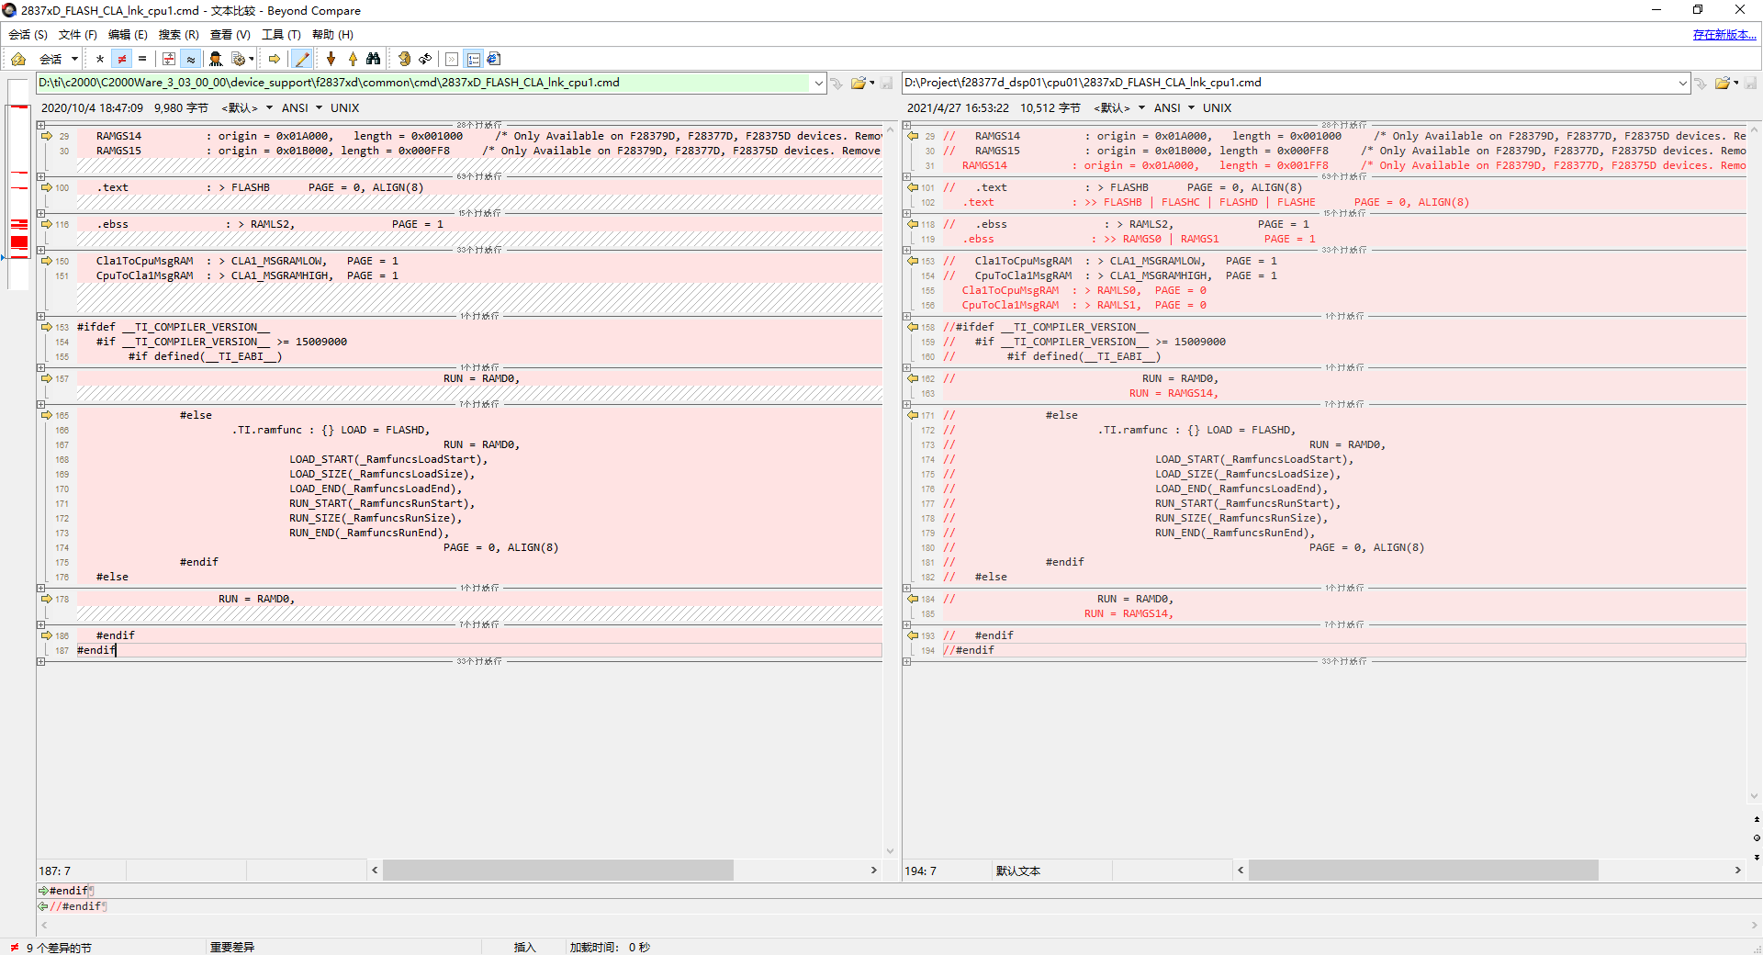Click the Copy to right arrow icon

click(275, 59)
